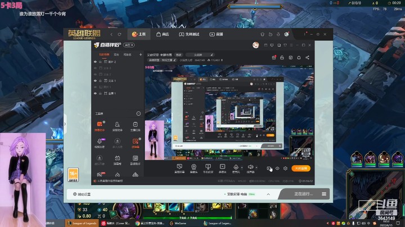Click the microphone icon in streaming toolbar
Image resolution: width=405 pixels, height=227 pixels.
pyautogui.click(x=236, y=167)
